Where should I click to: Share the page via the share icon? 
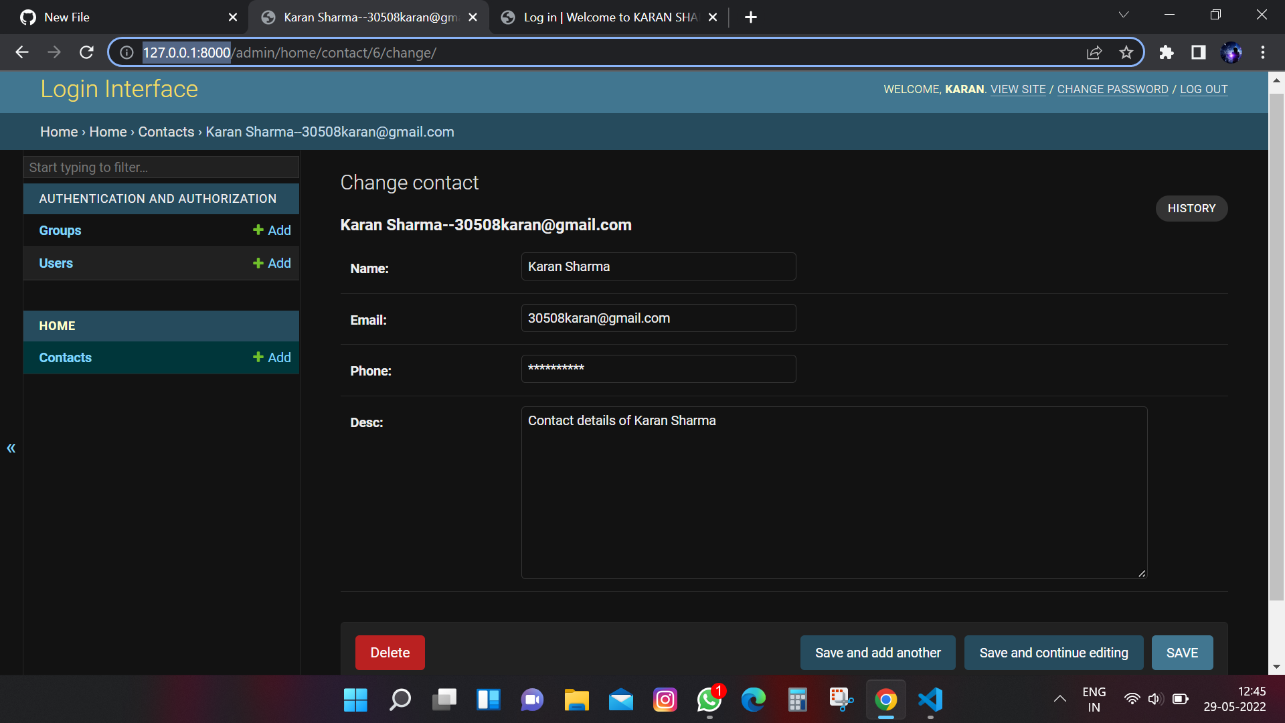coord(1094,52)
